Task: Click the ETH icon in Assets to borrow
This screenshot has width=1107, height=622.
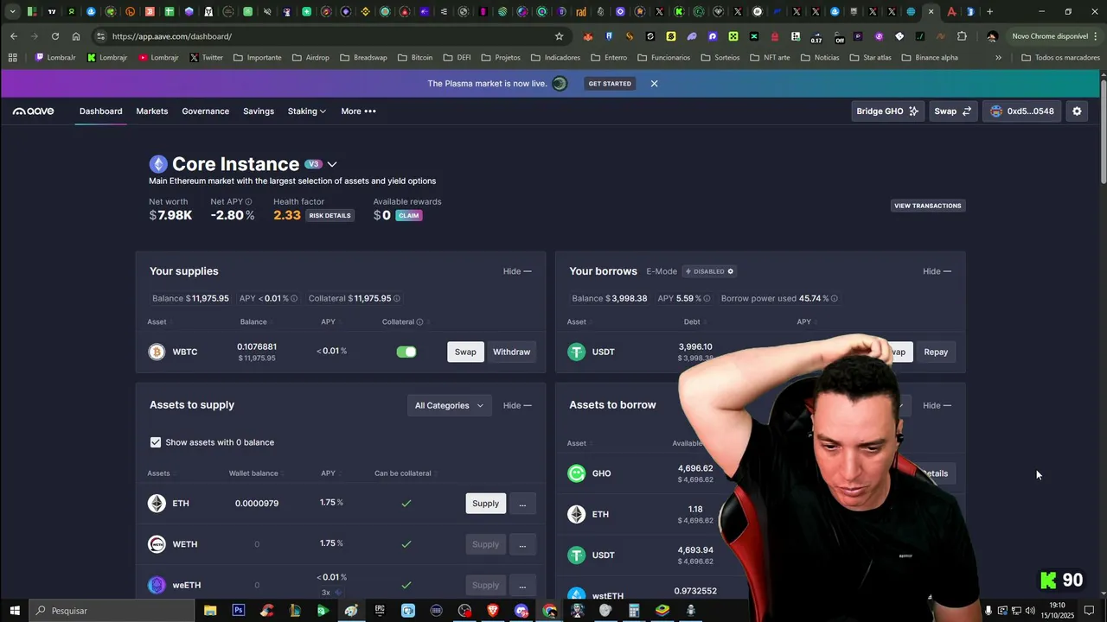Action: (576, 514)
